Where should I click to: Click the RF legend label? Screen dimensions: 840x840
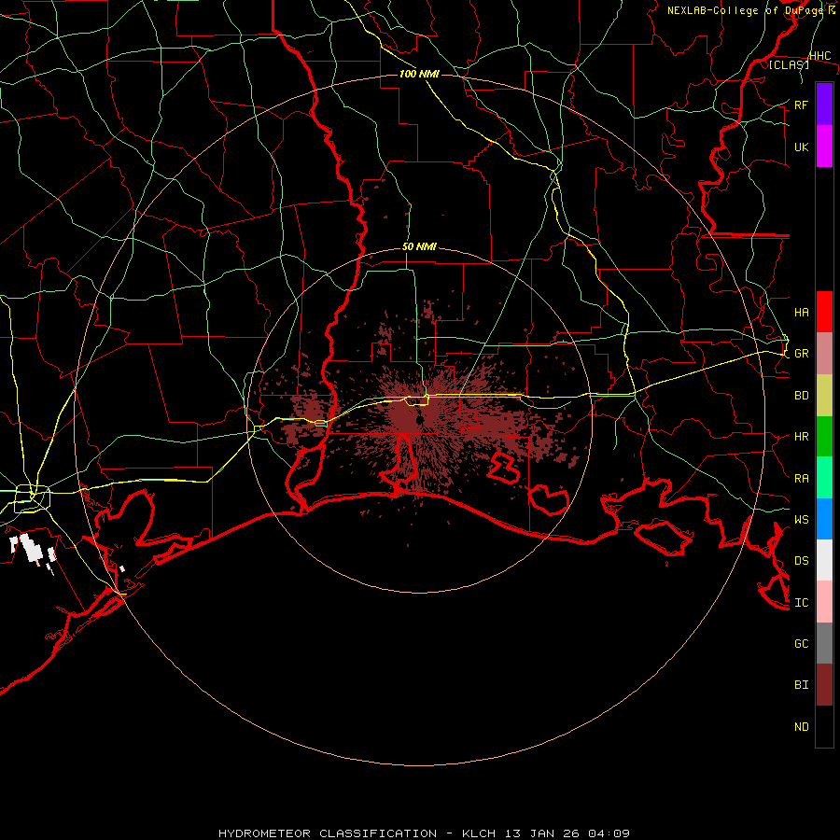pyautogui.click(x=801, y=105)
